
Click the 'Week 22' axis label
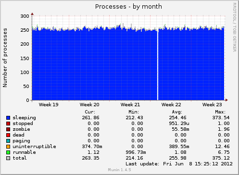171,105
